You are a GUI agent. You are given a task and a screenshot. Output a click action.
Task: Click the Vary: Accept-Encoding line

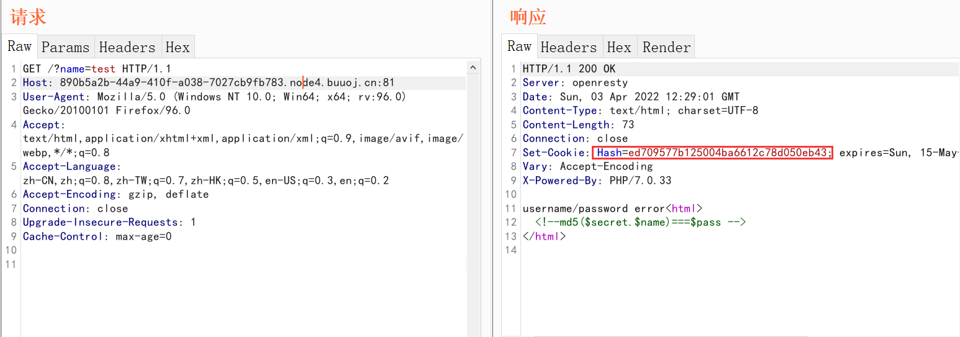pos(587,166)
